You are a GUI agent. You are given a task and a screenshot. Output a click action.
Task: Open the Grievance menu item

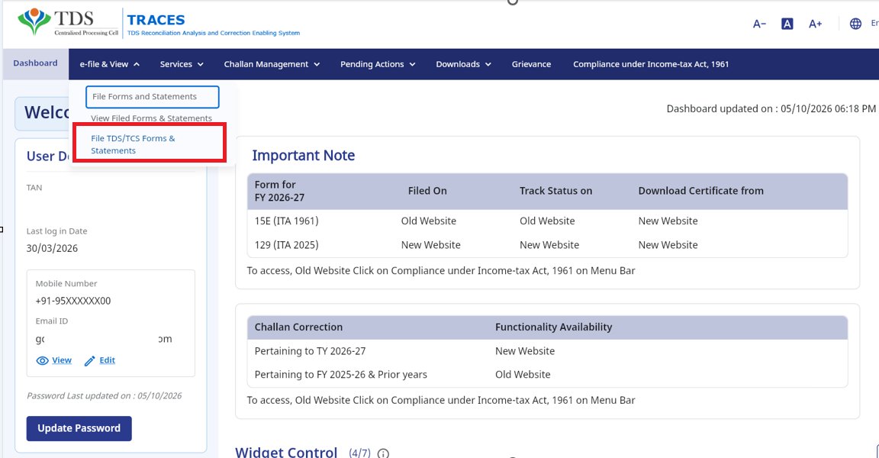coord(531,64)
